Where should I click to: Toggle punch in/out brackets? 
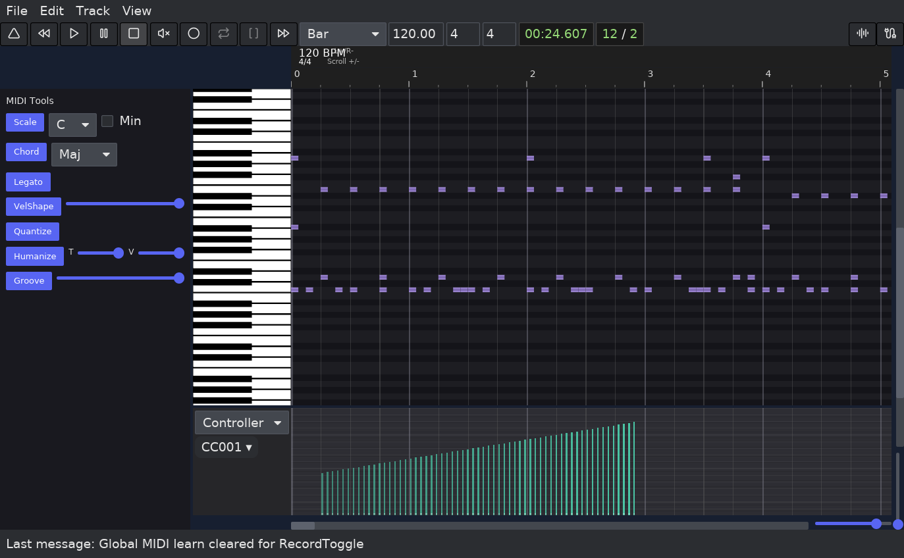pyautogui.click(x=253, y=34)
